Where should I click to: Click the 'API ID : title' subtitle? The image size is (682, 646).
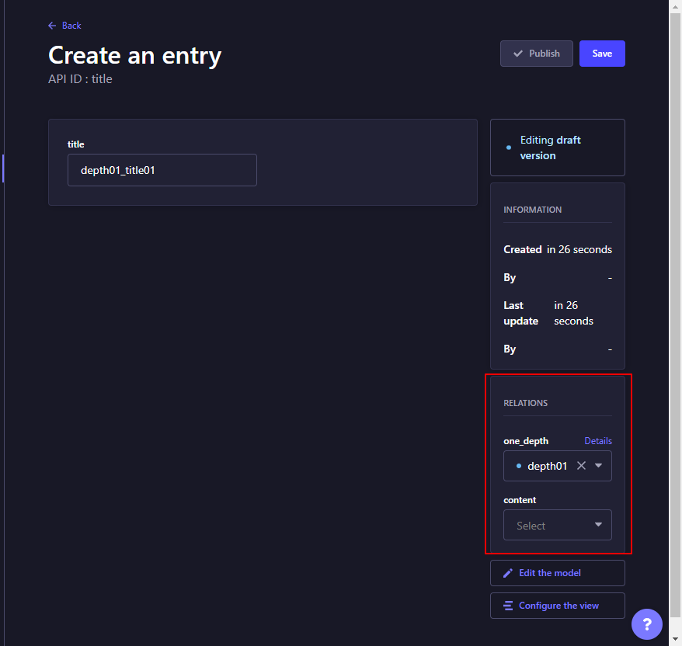(x=80, y=78)
